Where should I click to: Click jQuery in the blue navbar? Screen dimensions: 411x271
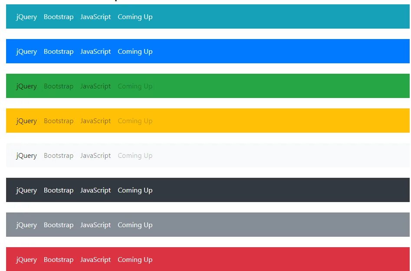coord(26,52)
